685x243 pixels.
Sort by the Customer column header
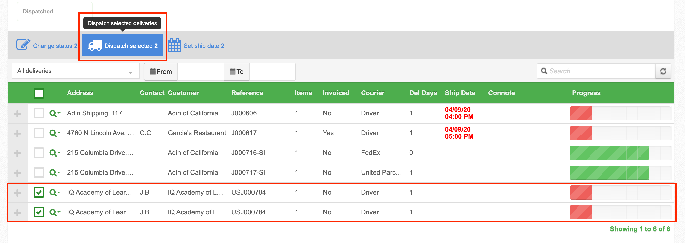(x=183, y=93)
